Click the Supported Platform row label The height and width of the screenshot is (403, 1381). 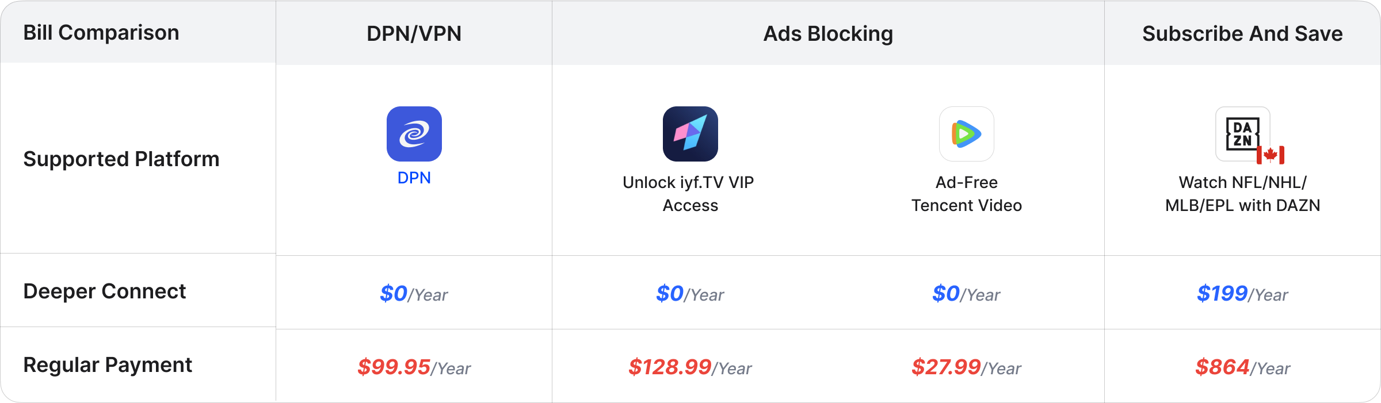click(x=121, y=159)
